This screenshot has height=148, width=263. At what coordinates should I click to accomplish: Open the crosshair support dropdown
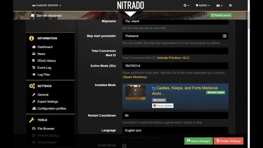(186, 5)
